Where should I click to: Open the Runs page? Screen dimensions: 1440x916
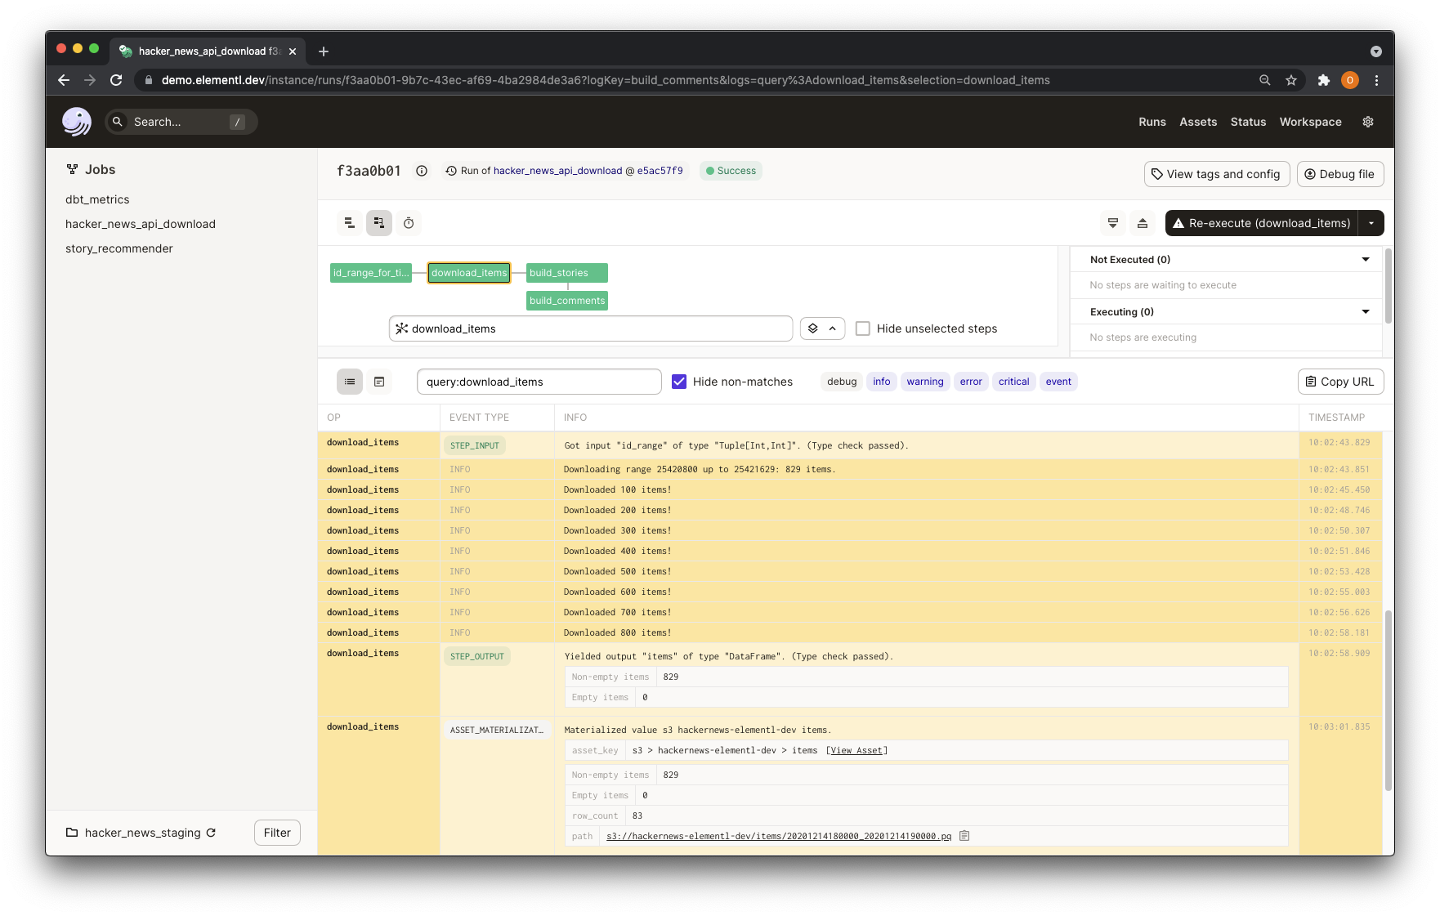click(1152, 122)
